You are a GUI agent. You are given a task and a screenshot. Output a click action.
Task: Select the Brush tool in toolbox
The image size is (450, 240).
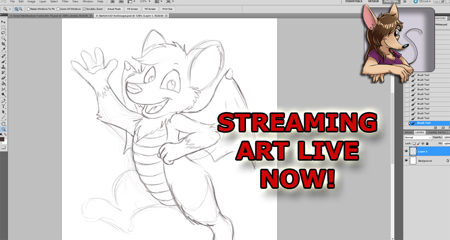tap(3, 61)
